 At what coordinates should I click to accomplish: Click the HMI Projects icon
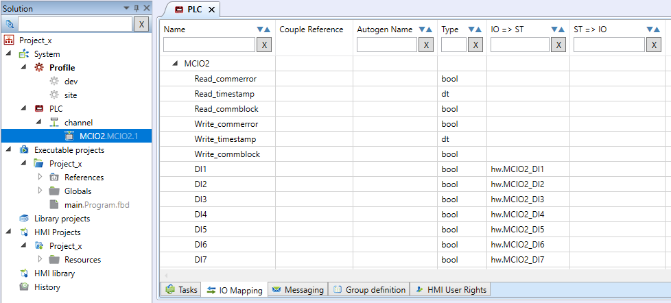(24, 232)
